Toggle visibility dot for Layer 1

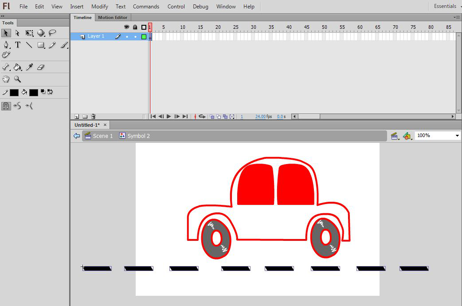(127, 37)
